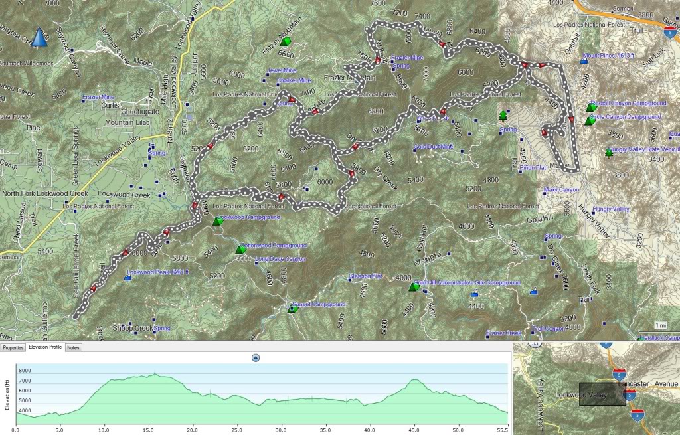Screen dimensions: 680x435
Task: Select the Cottonwood Campground tent icon
Action: coord(240,250)
